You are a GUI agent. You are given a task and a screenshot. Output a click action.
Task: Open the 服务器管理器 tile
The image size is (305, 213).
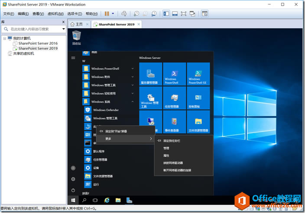click(150, 74)
